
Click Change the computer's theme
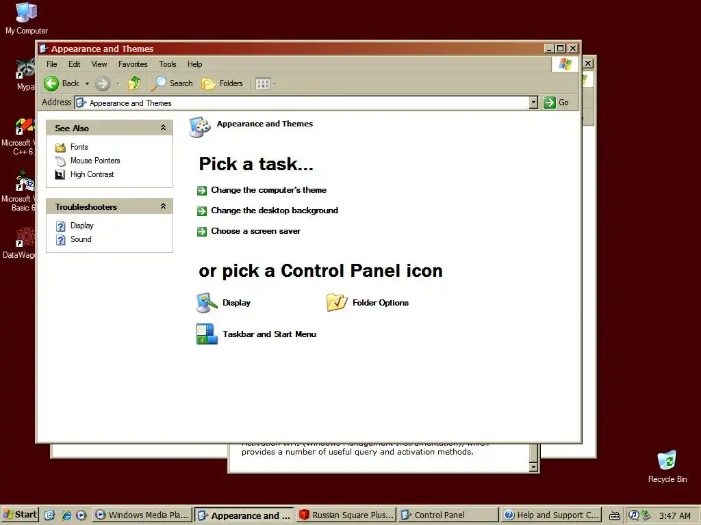tap(268, 190)
